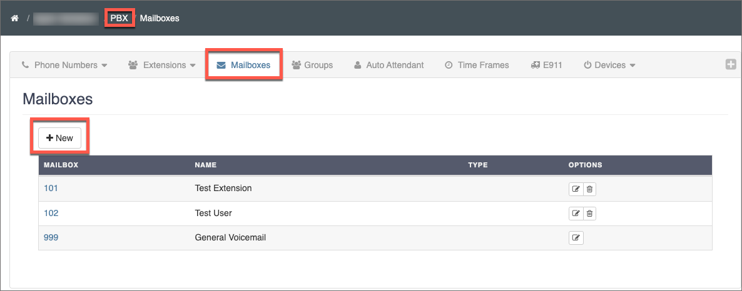The image size is (742, 291).
Task: Edit mailbox 101 Test Extension
Action: (576, 189)
